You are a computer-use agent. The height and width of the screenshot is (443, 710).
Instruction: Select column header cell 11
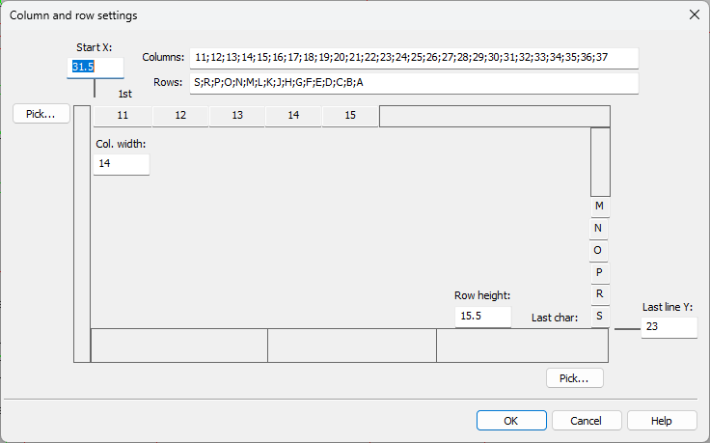(x=123, y=116)
